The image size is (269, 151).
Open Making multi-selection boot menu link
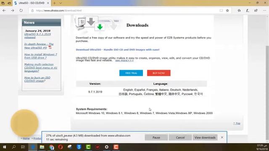(x=41, y=68)
